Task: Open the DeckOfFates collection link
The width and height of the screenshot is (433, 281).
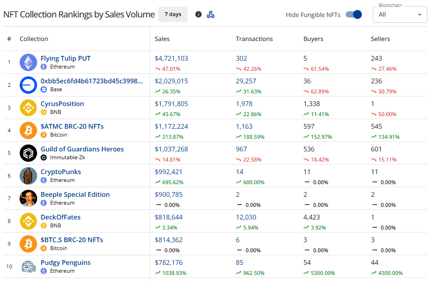Action: coord(61,217)
